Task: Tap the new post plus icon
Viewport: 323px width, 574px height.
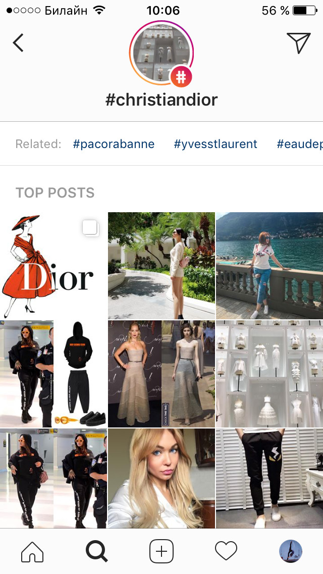Action: (161, 551)
